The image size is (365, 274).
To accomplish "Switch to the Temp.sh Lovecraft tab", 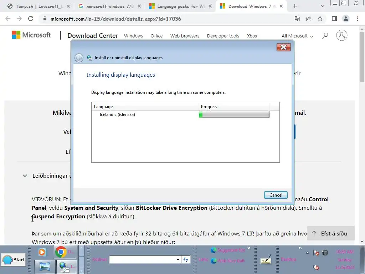I will click(x=38, y=6).
